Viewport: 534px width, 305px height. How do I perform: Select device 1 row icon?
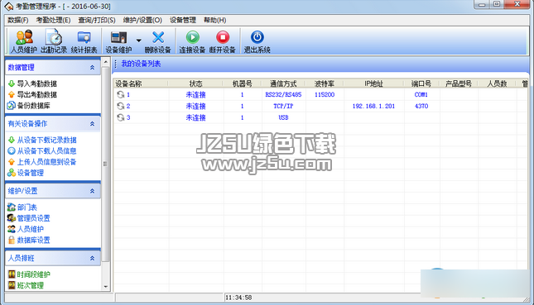click(120, 94)
